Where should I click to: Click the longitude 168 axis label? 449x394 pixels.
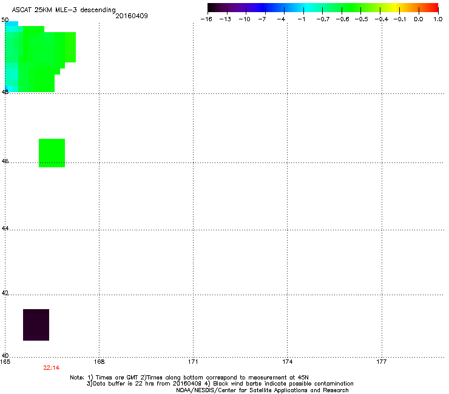(x=99, y=362)
